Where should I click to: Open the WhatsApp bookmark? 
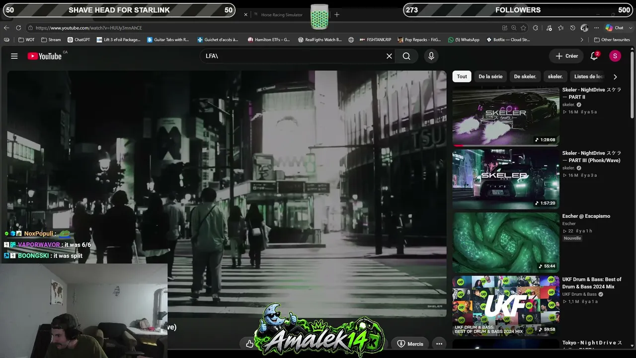pos(464,40)
